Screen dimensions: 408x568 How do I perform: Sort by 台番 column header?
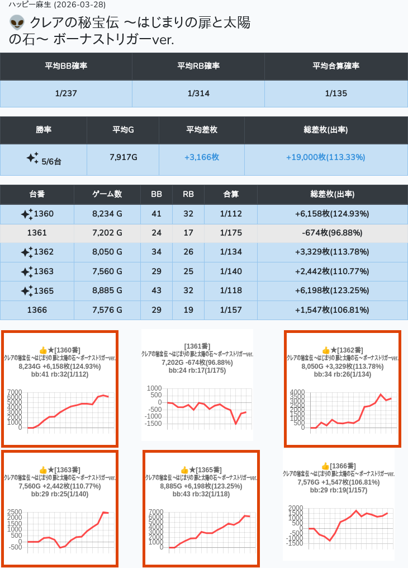point(37,194)
